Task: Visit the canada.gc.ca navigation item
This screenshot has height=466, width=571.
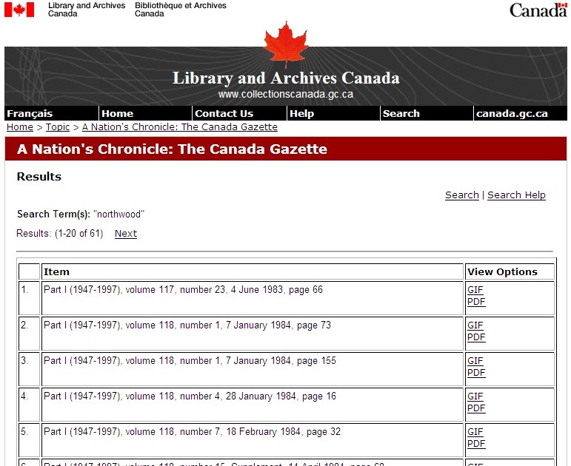Action: [x=512, y=113]
